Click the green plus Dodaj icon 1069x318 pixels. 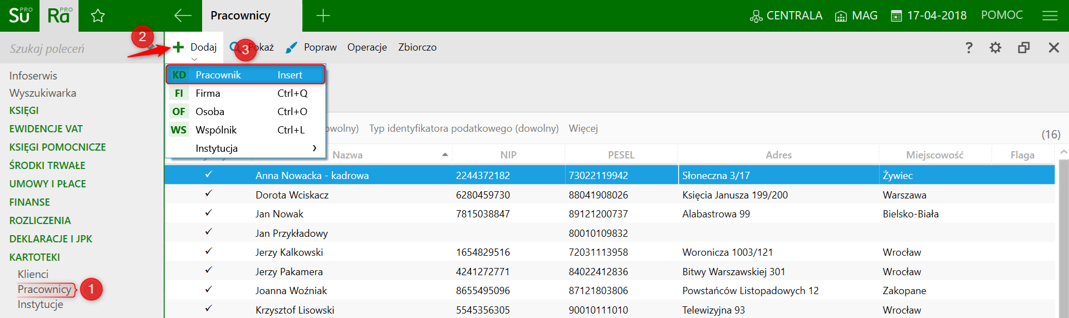[178, 47]
